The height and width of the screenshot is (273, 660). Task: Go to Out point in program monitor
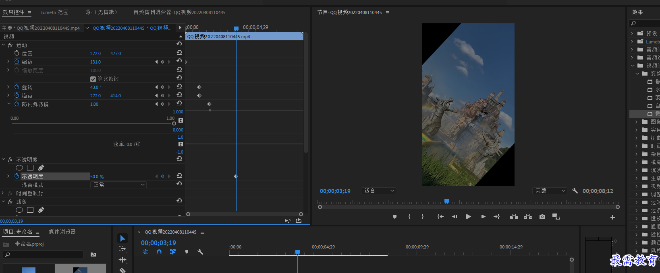(496, 217)
